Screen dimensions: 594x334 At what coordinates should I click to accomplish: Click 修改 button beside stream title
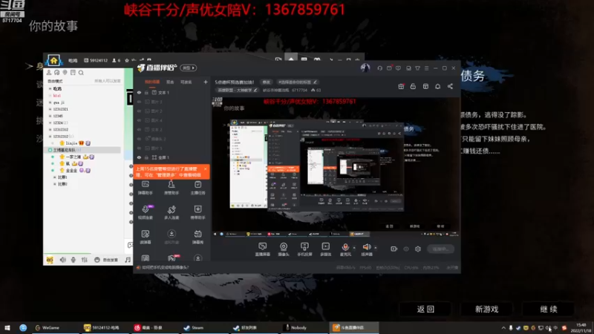pos(267,82)
